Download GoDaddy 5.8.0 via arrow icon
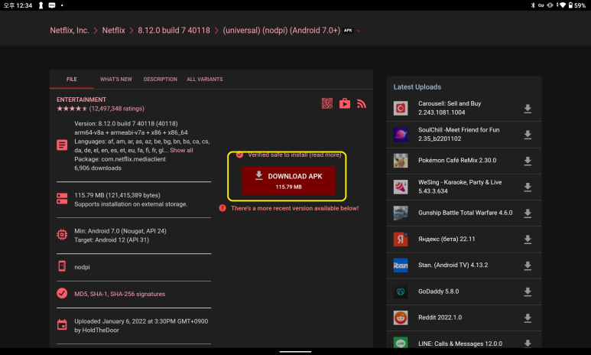 (x=528, y=291)
